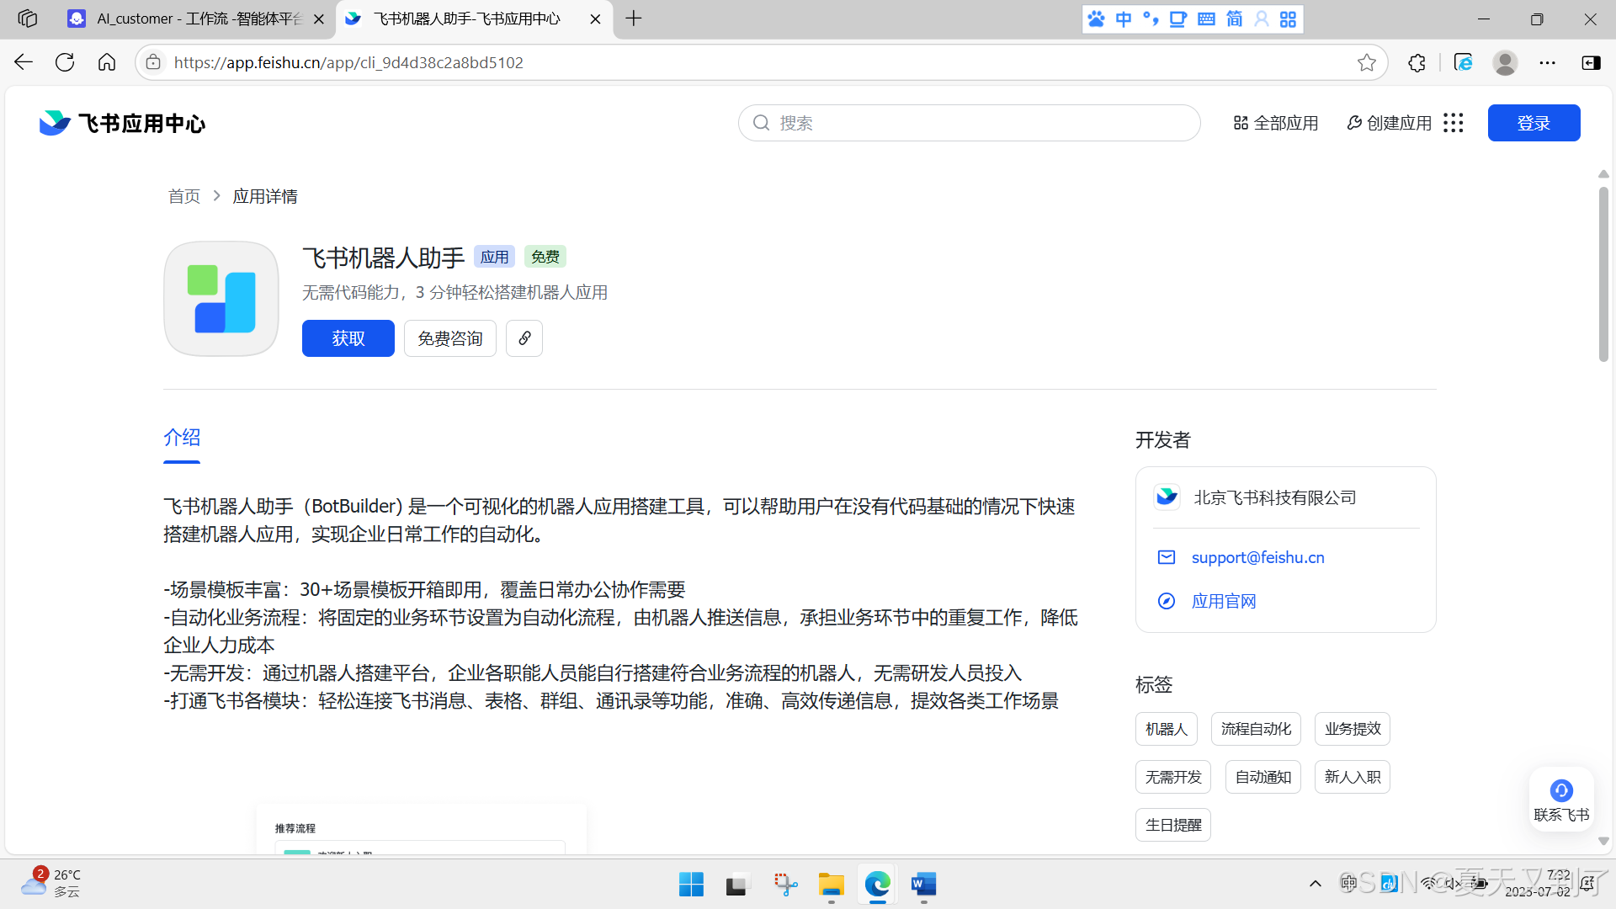Image resolution: width=1616 pixels, height=909 pixels.
Task: Open browser extensions puzzle icon
Action: 1417,62
